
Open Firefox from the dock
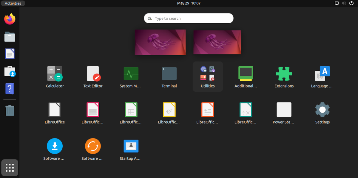click(10, 19)
